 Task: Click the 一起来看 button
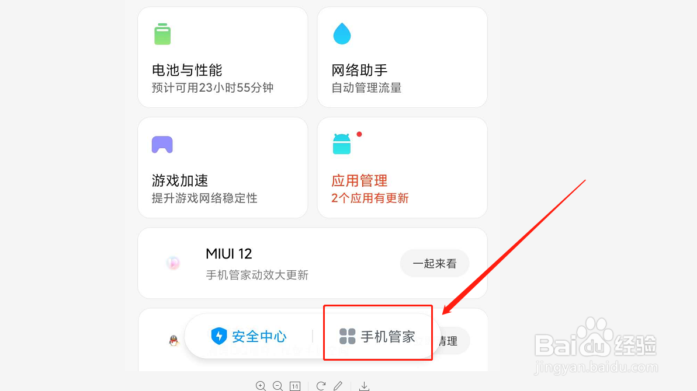coord(435,263)
